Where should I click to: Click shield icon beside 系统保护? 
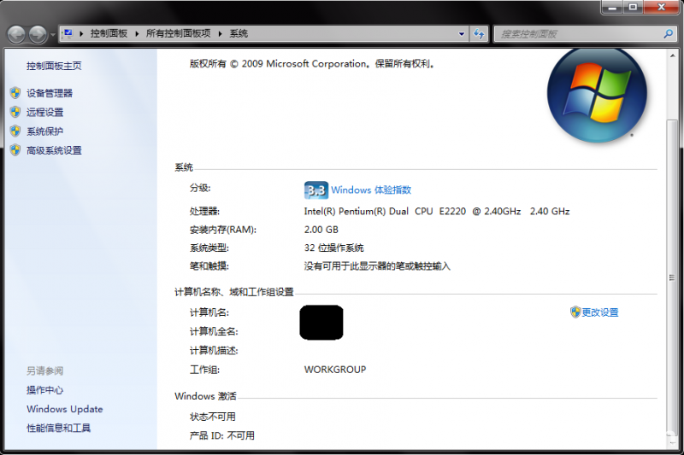click(x=15, y=131)
